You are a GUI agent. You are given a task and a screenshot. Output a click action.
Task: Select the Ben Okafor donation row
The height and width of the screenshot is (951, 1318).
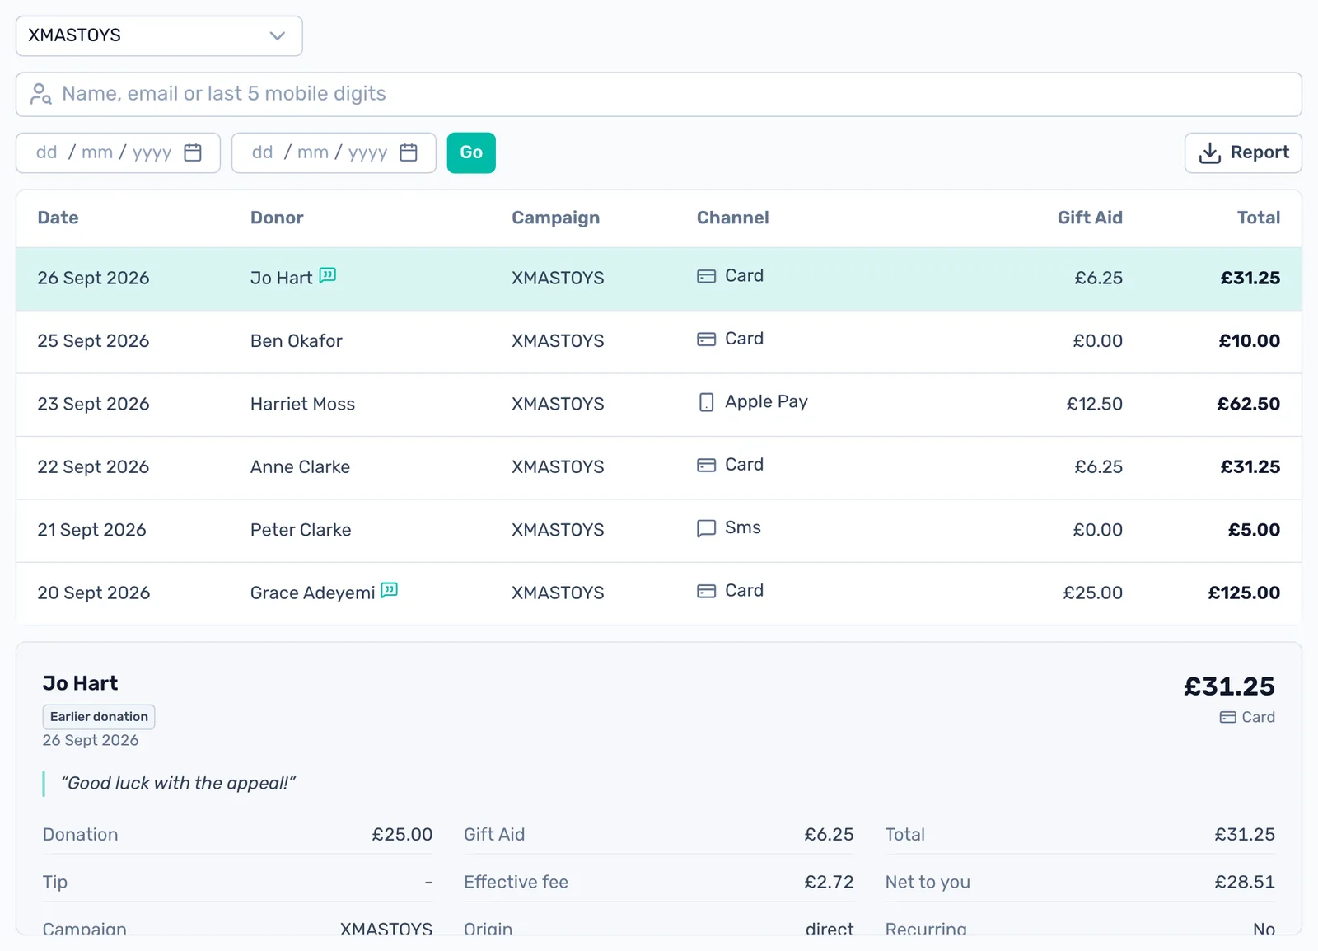click(658, 341)
